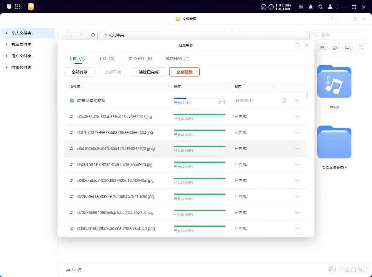Viewport: 372px width, 277px height.
Task: Open more options for d282ba8dd74080df887622c1574296bc.jpg
Action: pos(297,181)
